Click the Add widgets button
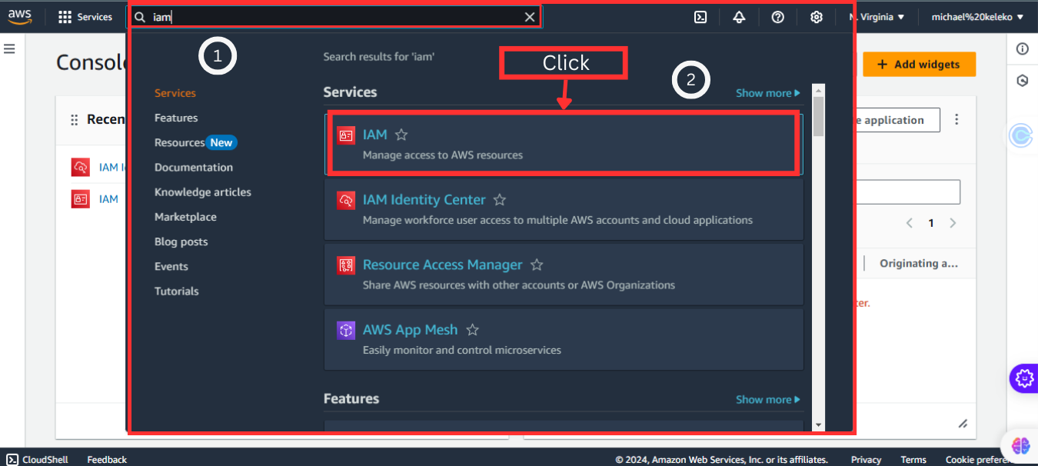 [x=920, y=65]
